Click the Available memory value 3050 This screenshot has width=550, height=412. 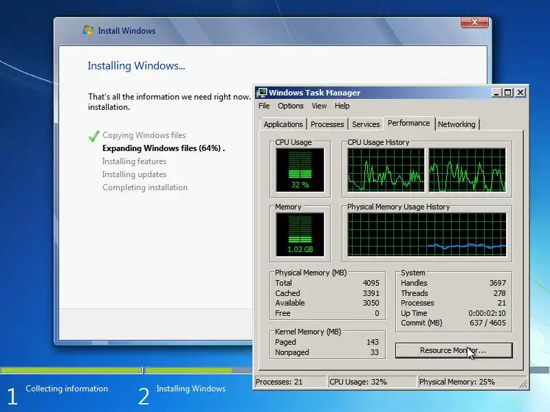pyautogui.click(x=371, y=303)
